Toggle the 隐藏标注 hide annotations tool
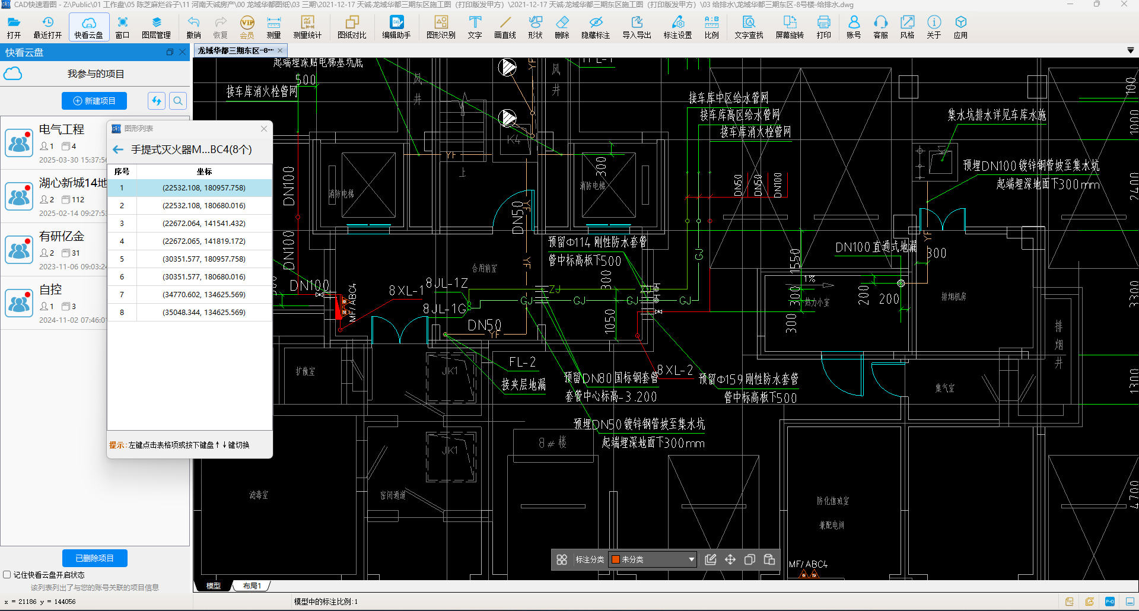1139x611 pixels. click(x=596, y=27)
